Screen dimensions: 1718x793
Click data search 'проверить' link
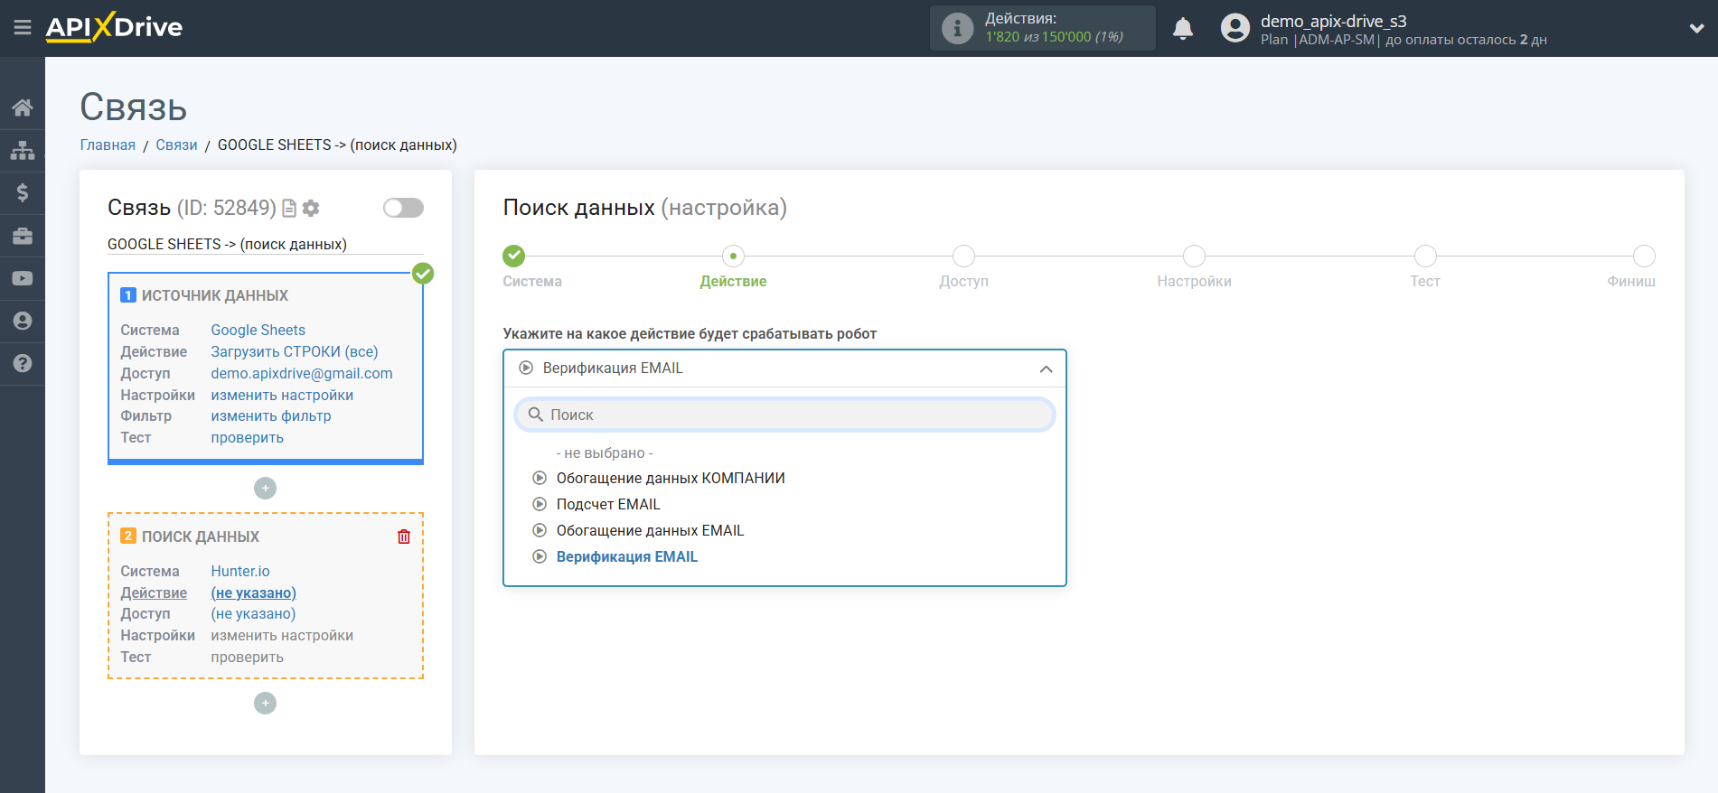pyautogui.click(x=248, y=657)
